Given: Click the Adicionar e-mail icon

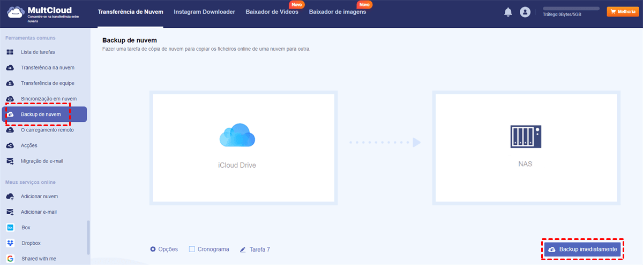Looking at the screenshot, I should click(x=10, y=212).
